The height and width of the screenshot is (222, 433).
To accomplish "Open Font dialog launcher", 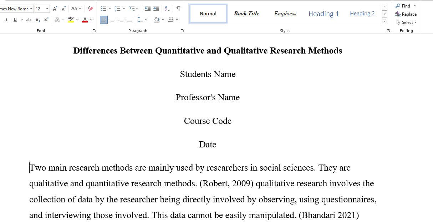I will [94, 31].
